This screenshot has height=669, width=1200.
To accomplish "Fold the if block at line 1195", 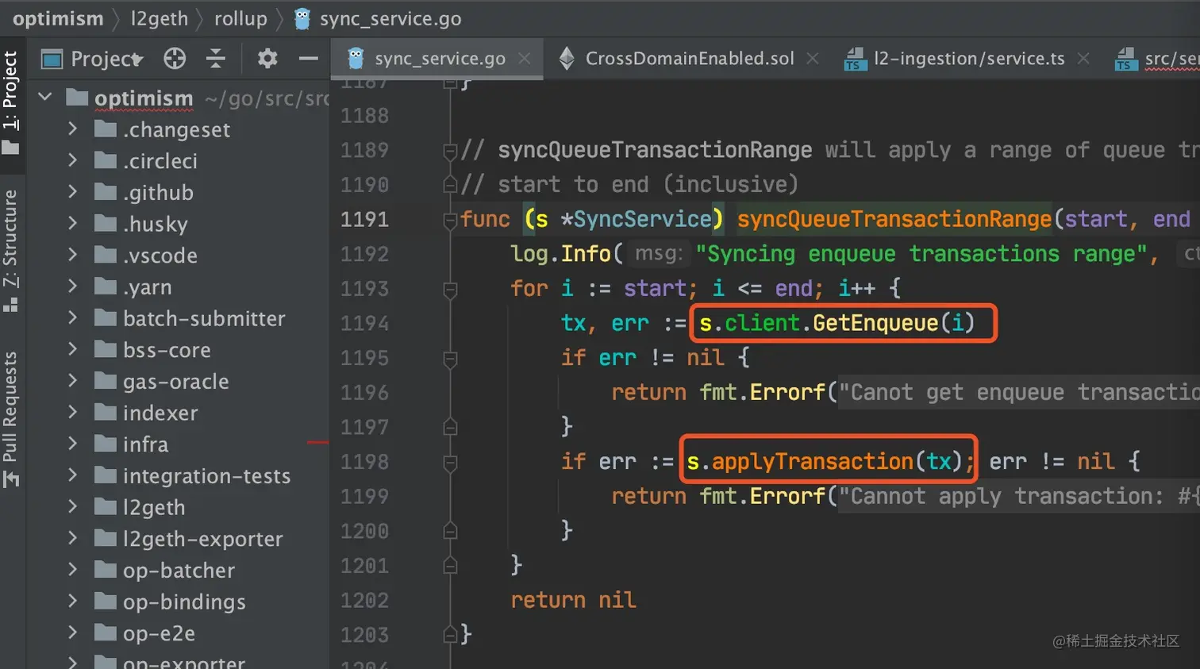I will (450, 359).
